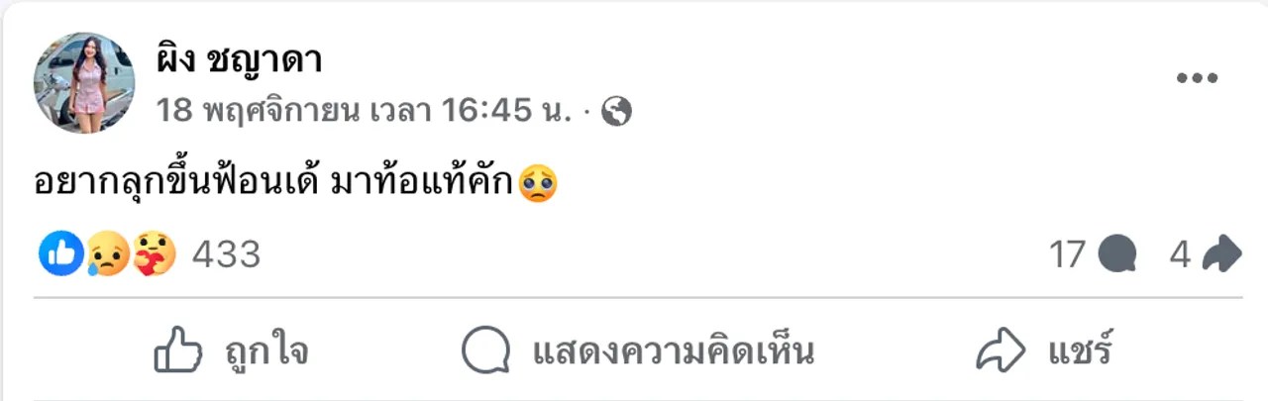This screenshot has width=1268, height=401.
Task: Click the care hug reaction icon
Action: (154, 254)
